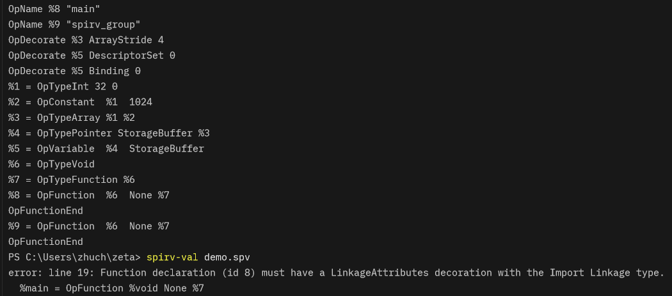Click the first OpFunctionEnd line
672x296 pixels.
[45, 210]
